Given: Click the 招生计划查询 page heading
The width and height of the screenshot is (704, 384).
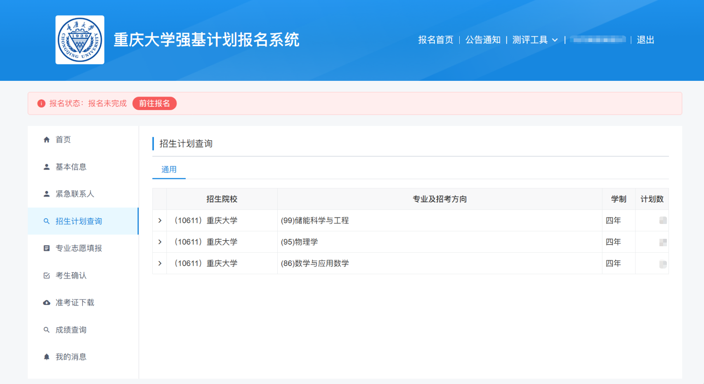Looking at the screenshot, I should [186, 144].
